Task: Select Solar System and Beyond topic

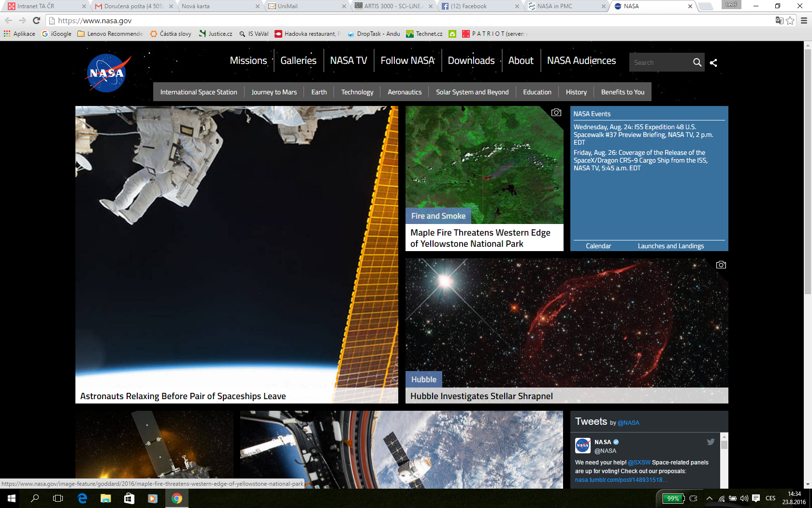Action: point(472,92)
